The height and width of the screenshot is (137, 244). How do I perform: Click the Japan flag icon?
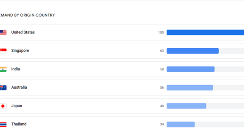click(x=3, y=106)
